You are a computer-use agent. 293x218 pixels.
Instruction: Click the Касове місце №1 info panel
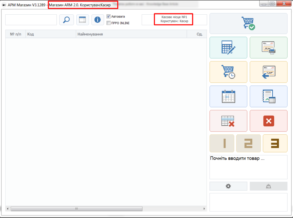point(174,19)
